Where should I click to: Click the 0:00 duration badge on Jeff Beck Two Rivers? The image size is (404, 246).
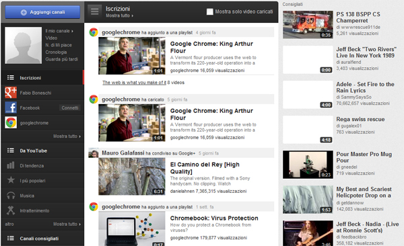(x=326, y=70)
